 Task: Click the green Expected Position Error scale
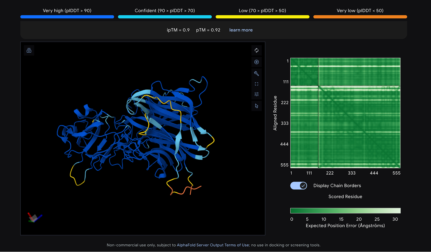pos(345,211)
